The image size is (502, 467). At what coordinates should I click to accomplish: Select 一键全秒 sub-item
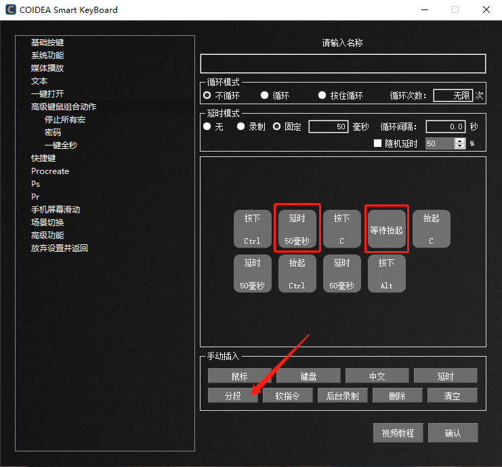point(61,146)
